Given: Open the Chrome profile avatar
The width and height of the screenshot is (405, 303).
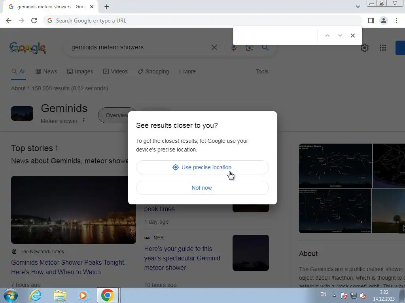Looking at the screenshot, I should 384,21.
